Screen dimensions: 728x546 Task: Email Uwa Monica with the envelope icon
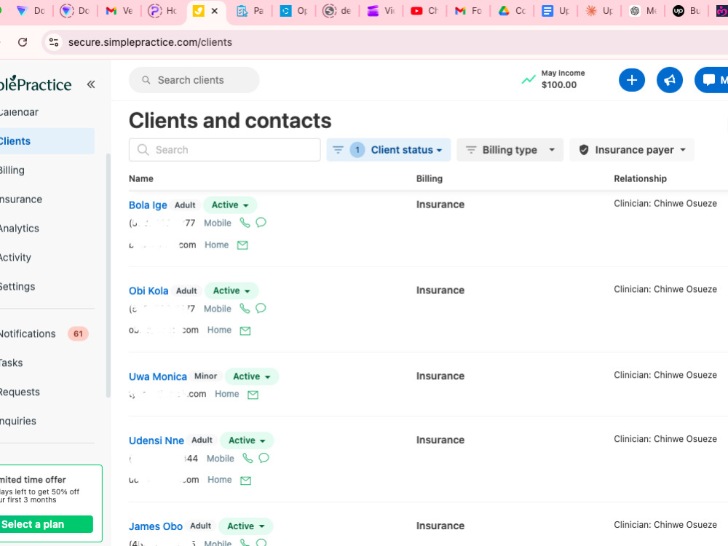point(253,395)
